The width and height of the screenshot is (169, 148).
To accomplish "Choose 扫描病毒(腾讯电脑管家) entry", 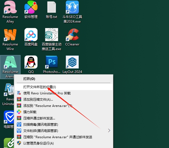I will (64, 124).
